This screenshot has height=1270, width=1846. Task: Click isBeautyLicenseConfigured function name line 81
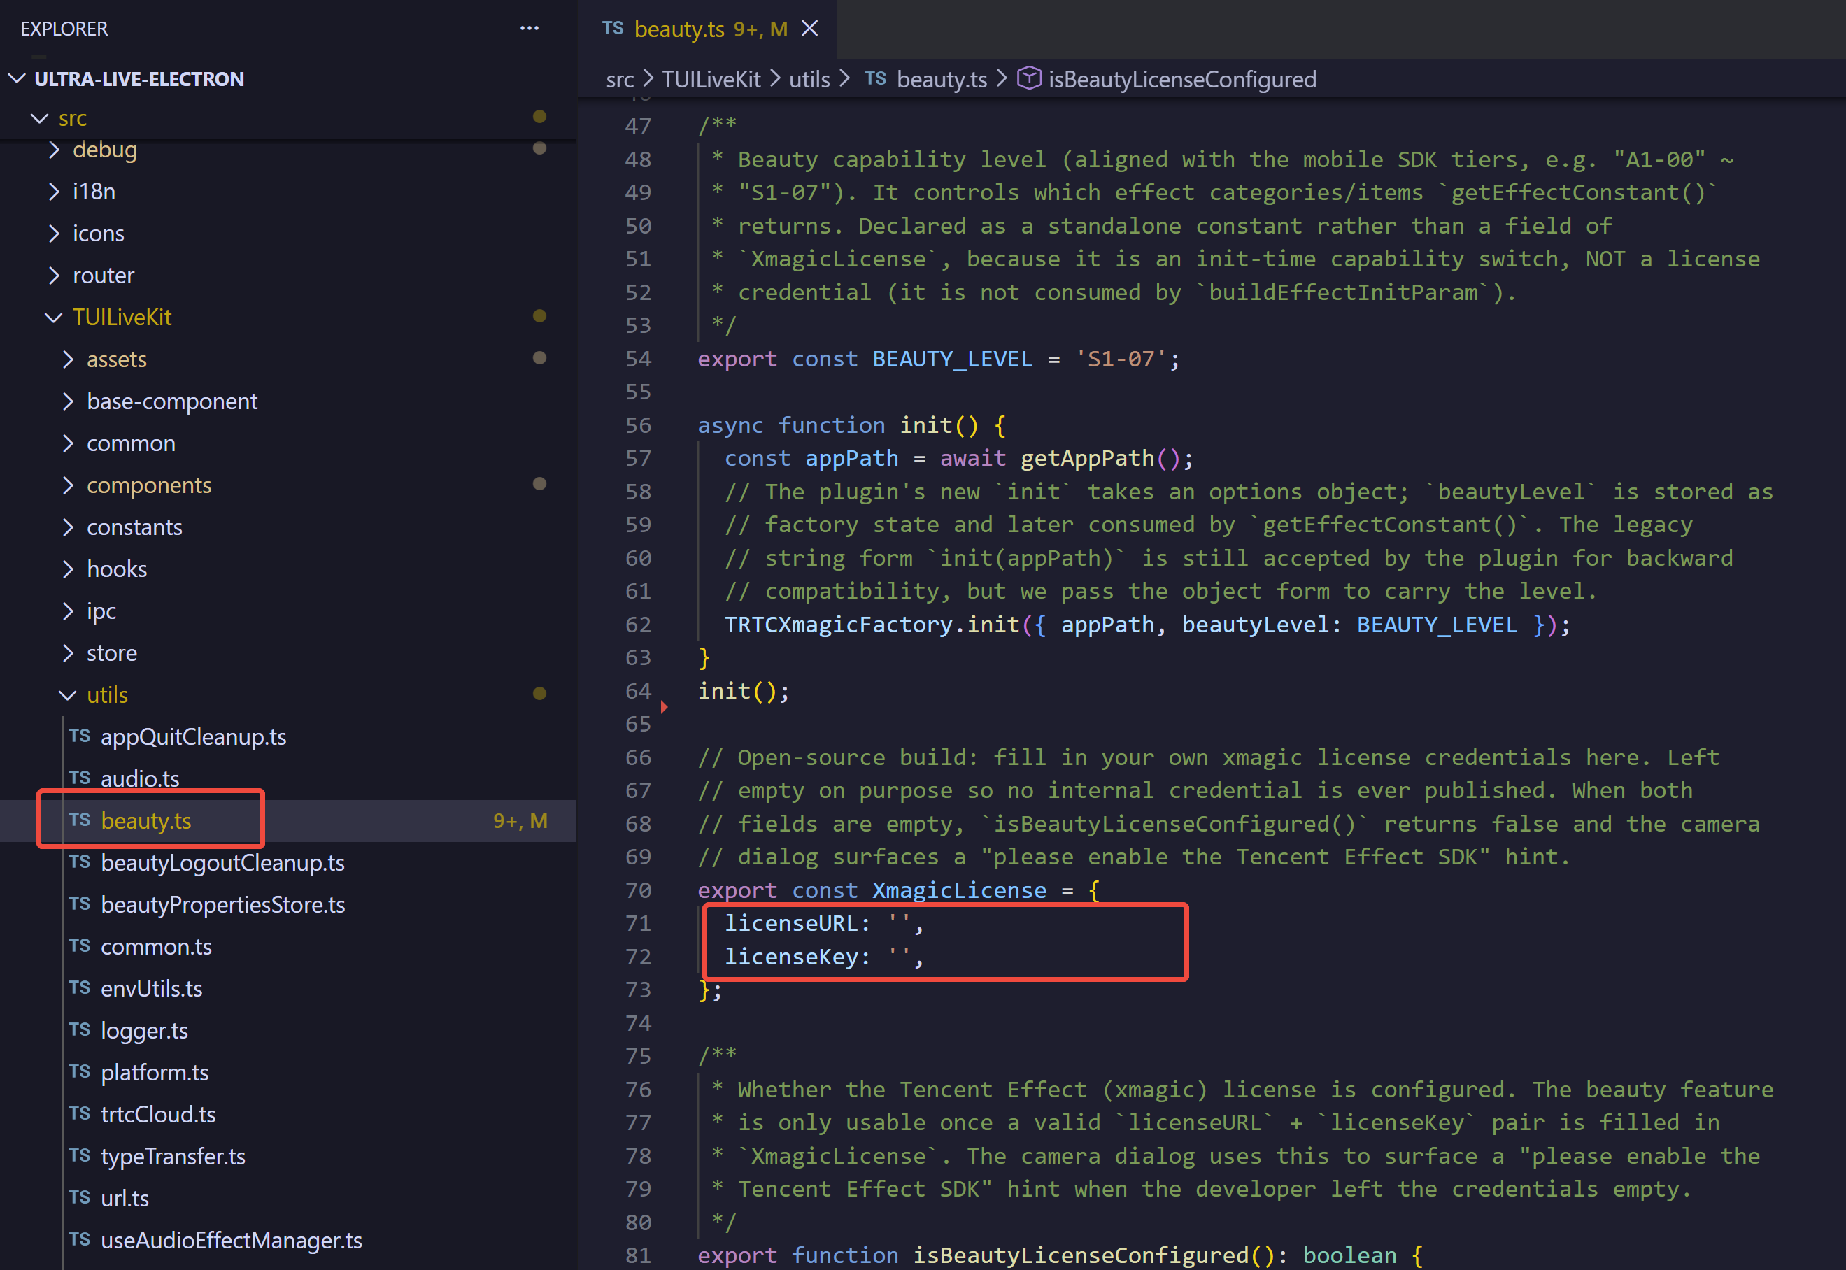(1081, 1255)
